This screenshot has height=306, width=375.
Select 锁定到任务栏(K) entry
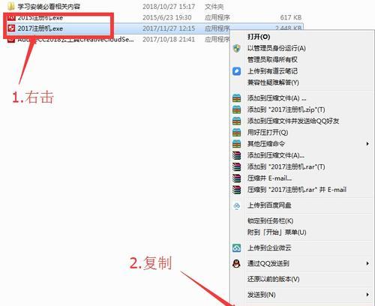pyautogui.click(x=270, y=221)
